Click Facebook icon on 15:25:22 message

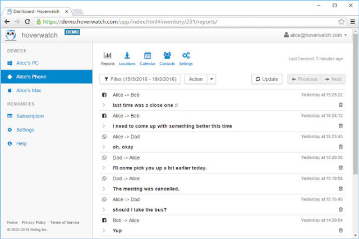[x=104, y=95]
